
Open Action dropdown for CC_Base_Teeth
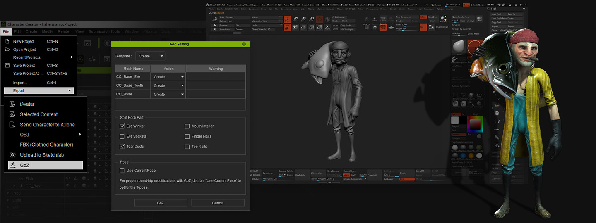click(168, 85)
